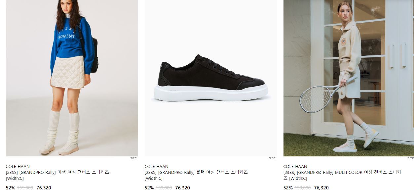Open the MULTI COLOR 여성 캔버스 스니커즈 title
Screen dimensions: 414x196
(342, 175)
